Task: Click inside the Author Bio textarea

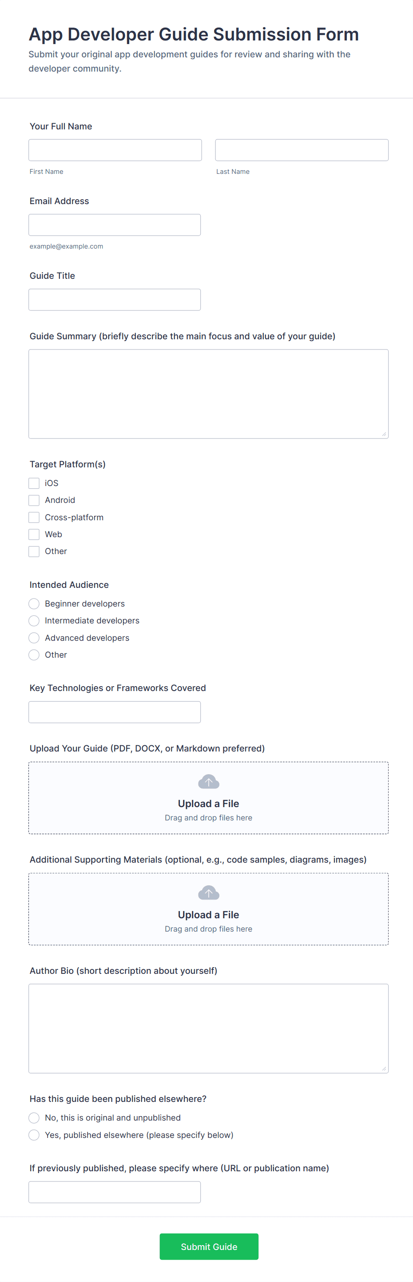Action: pos(208,1028)
